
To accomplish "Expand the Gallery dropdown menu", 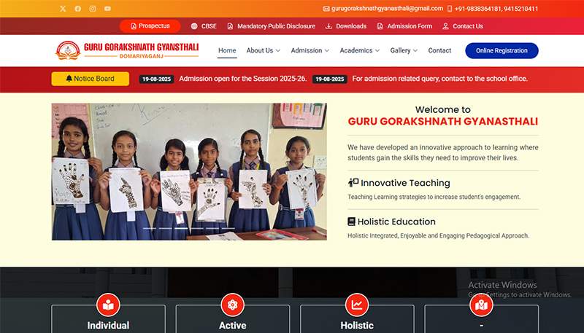I will tap(404, 50).
